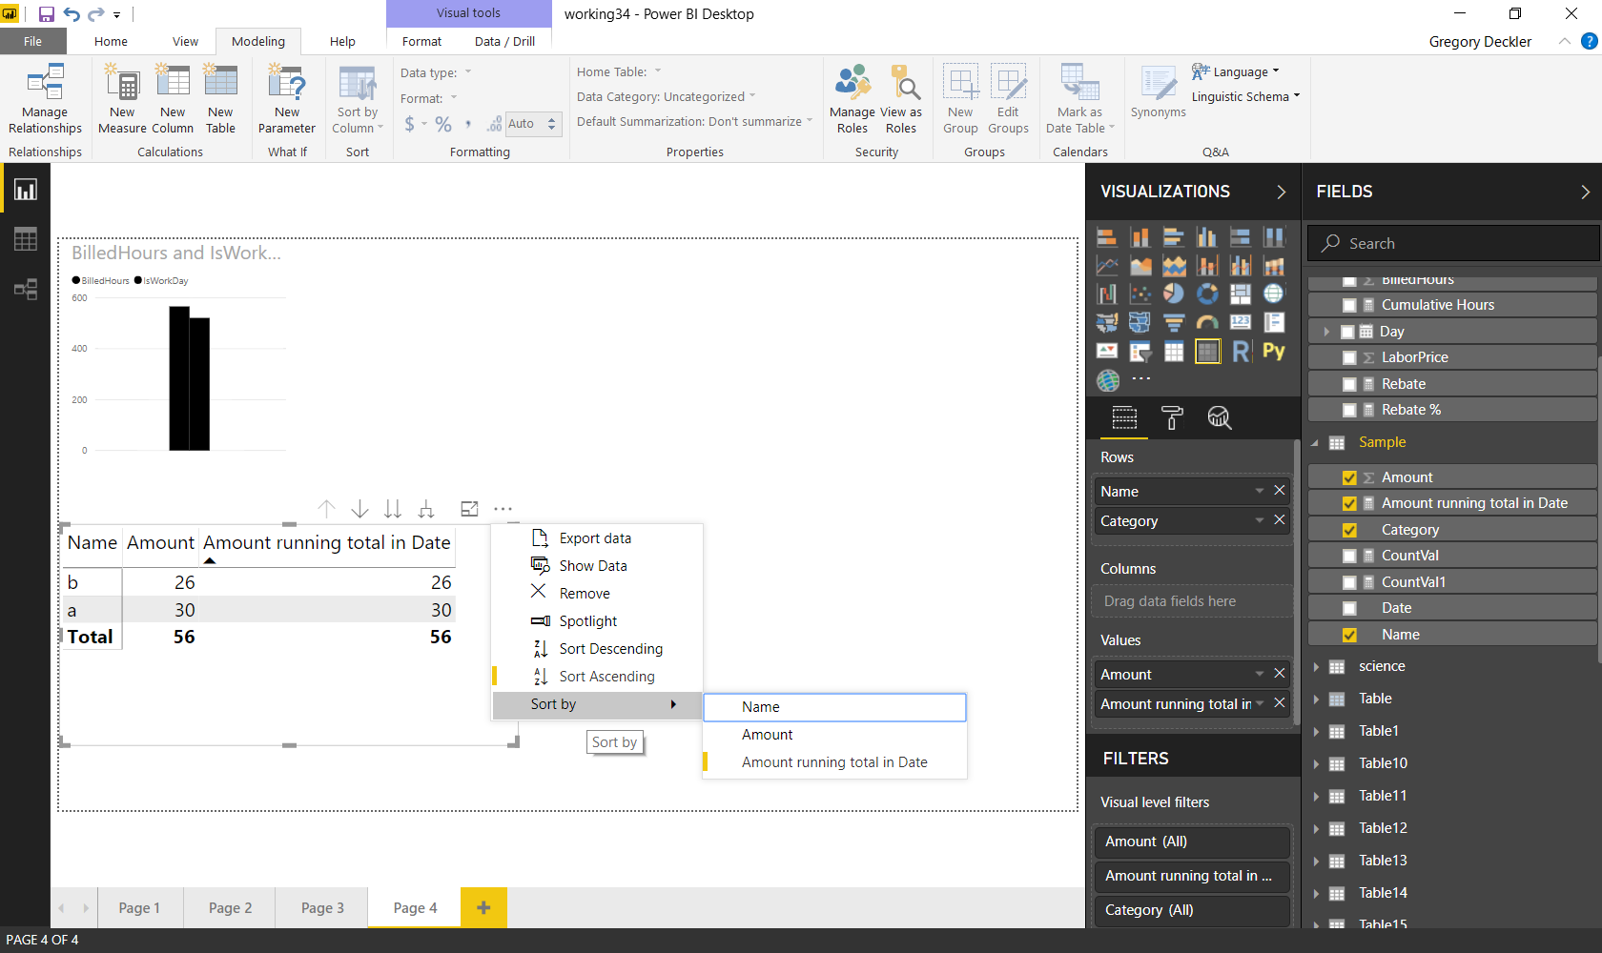
Task: Open Manage Roles security dialog
Action: [852, 99]
